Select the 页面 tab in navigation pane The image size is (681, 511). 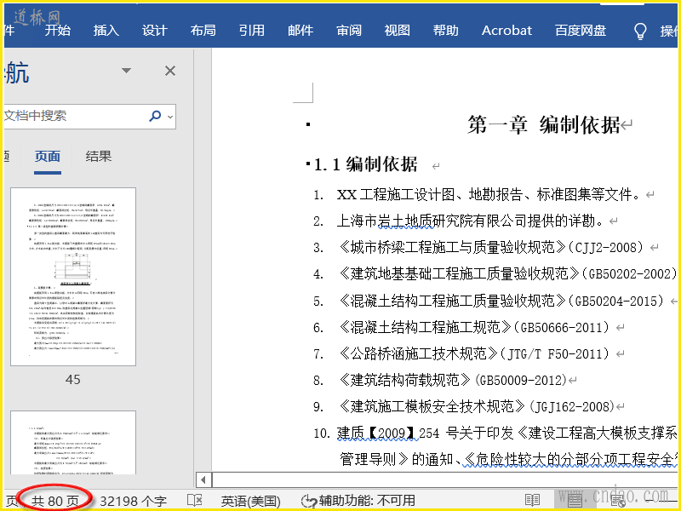(x=48, y=156)
